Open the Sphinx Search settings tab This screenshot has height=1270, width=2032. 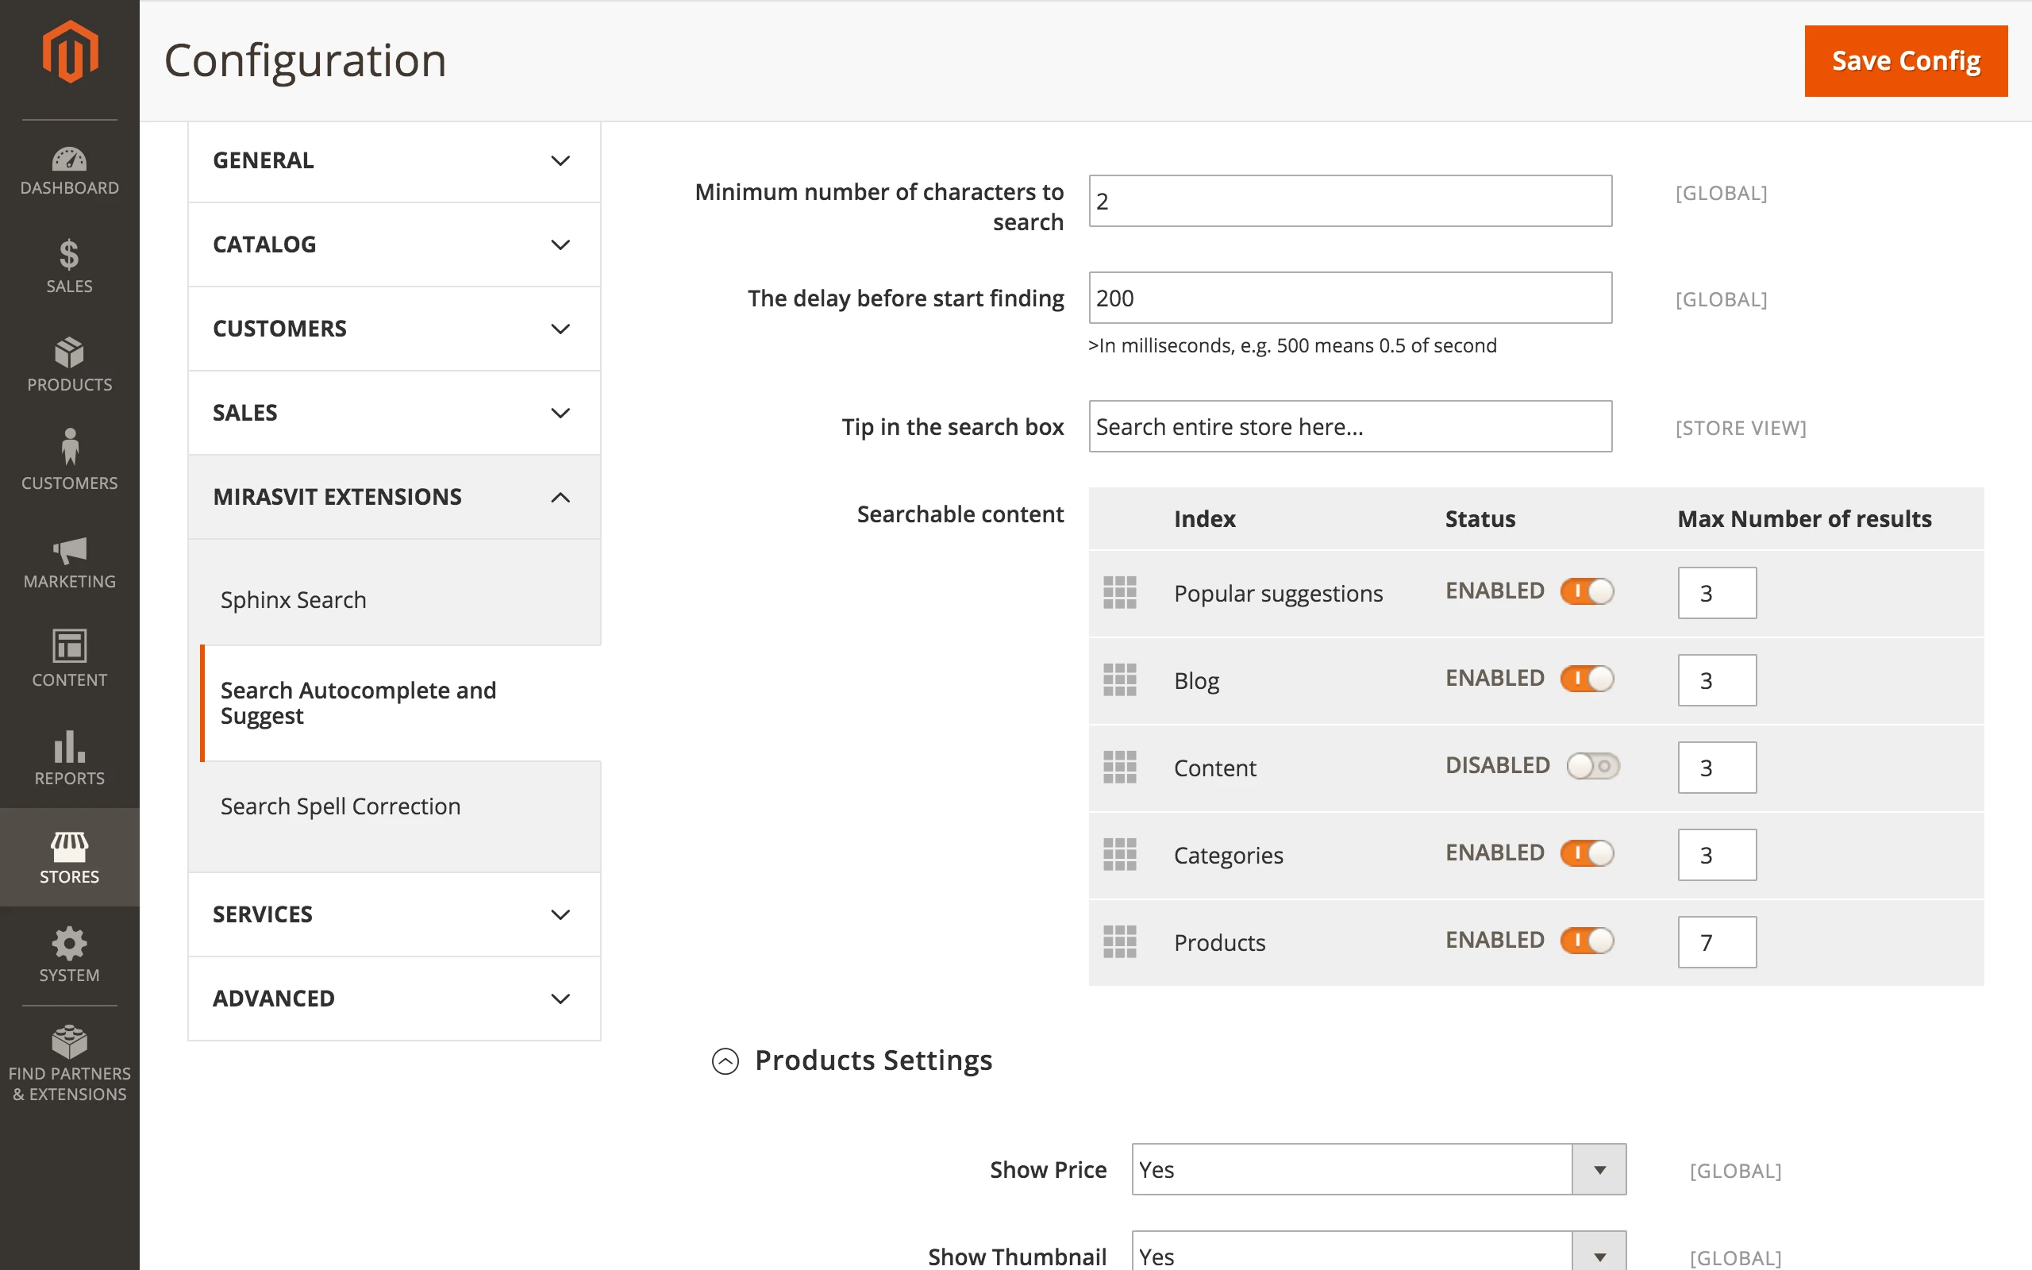click(x=293, y=600)
